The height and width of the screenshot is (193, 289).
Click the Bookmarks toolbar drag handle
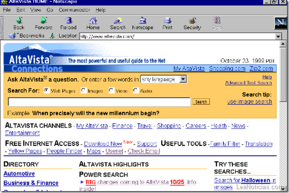pyautogui.click(x=1, y=36)
